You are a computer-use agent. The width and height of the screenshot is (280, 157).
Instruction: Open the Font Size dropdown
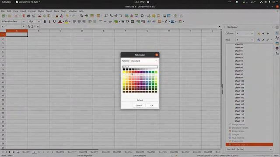point(39,21)
